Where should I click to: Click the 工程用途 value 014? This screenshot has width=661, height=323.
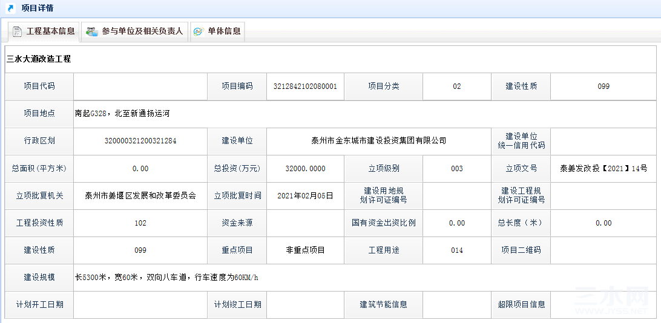(457, 250)
